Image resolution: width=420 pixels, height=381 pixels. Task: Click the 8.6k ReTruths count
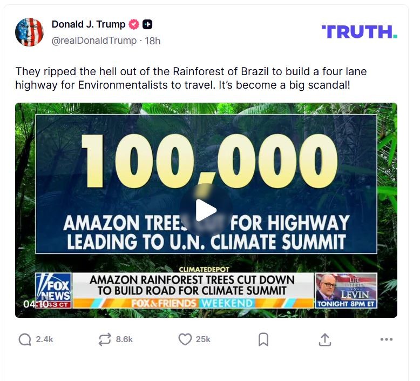(x=124, y=339)
